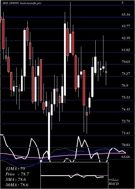This screenshot has width=135, height=189.
Task: Select the 74.15 price axis label
Action: (126, 109)
